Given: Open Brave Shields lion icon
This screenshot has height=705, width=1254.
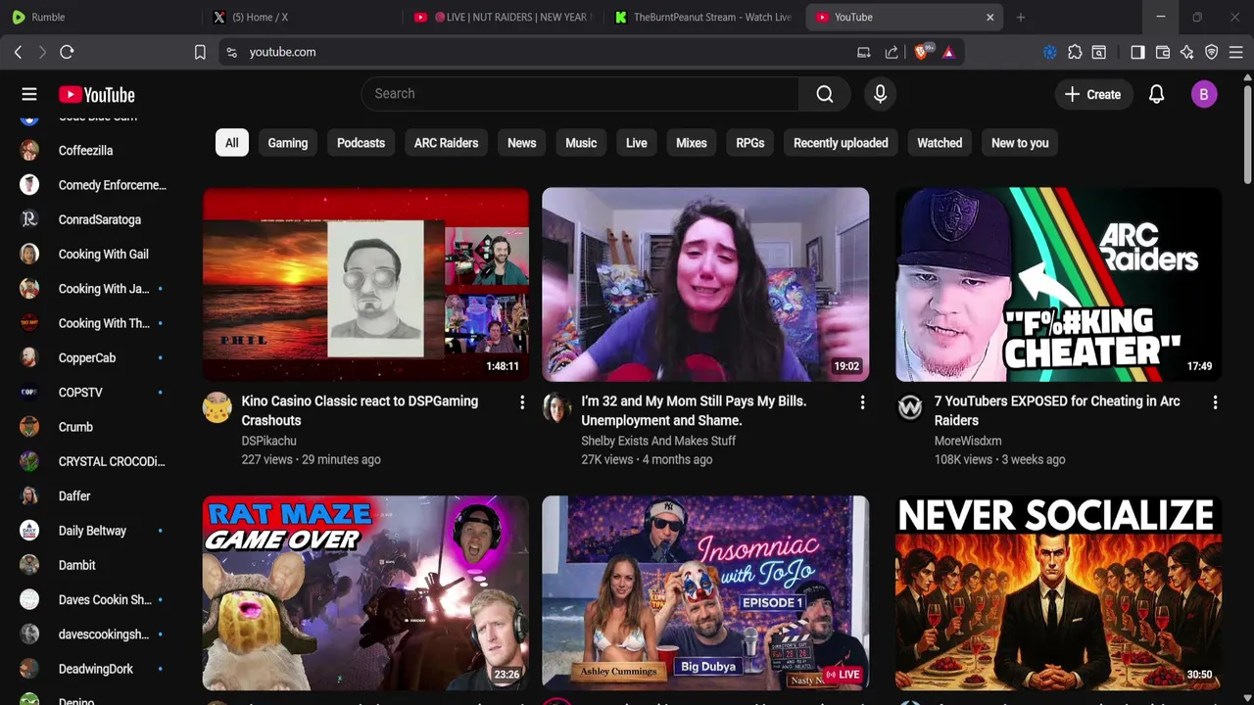Looking at the screenshot, I should coord(921,52).
